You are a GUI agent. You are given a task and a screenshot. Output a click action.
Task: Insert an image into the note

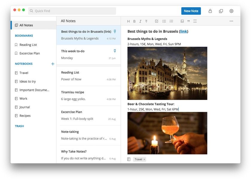pos(182,21)
